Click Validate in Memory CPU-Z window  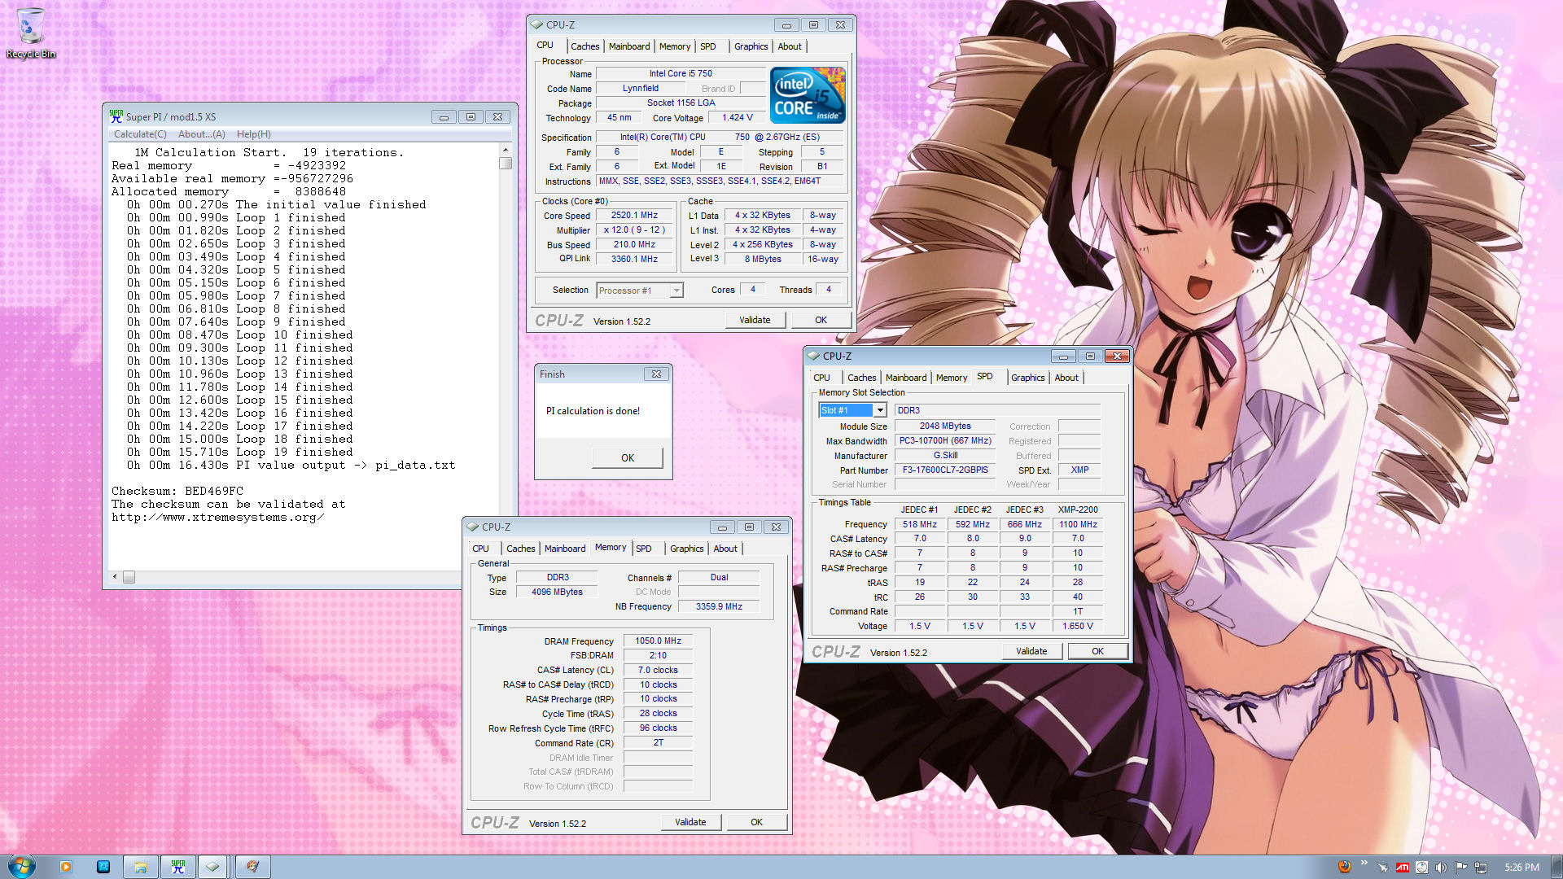click(690, 822)
